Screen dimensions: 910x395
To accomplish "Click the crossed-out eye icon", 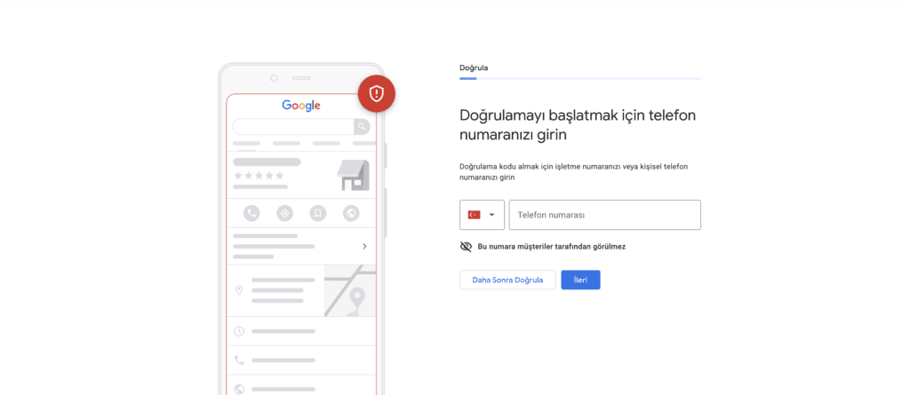I will coord(466,247).
